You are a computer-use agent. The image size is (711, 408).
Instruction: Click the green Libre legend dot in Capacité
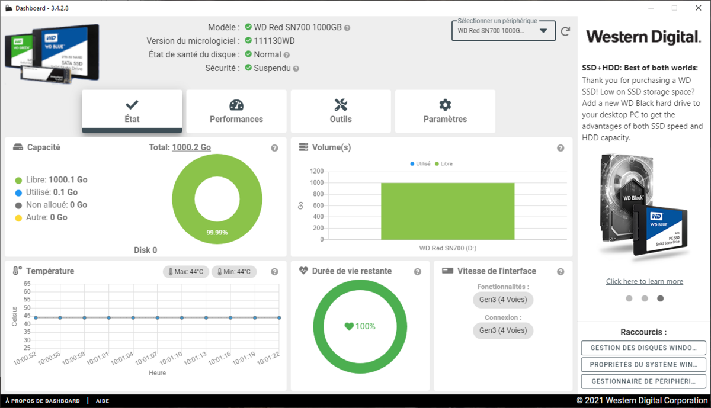click(x=18, y=180)
